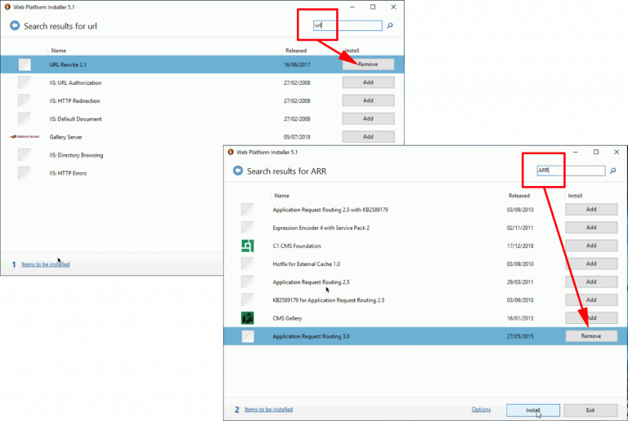
Task: Add Hotfix for External Cache 1.0
Action: (x=591, y=264)
